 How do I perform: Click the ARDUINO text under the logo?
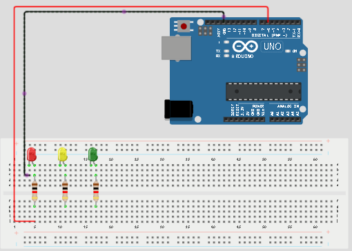(242, 56)
